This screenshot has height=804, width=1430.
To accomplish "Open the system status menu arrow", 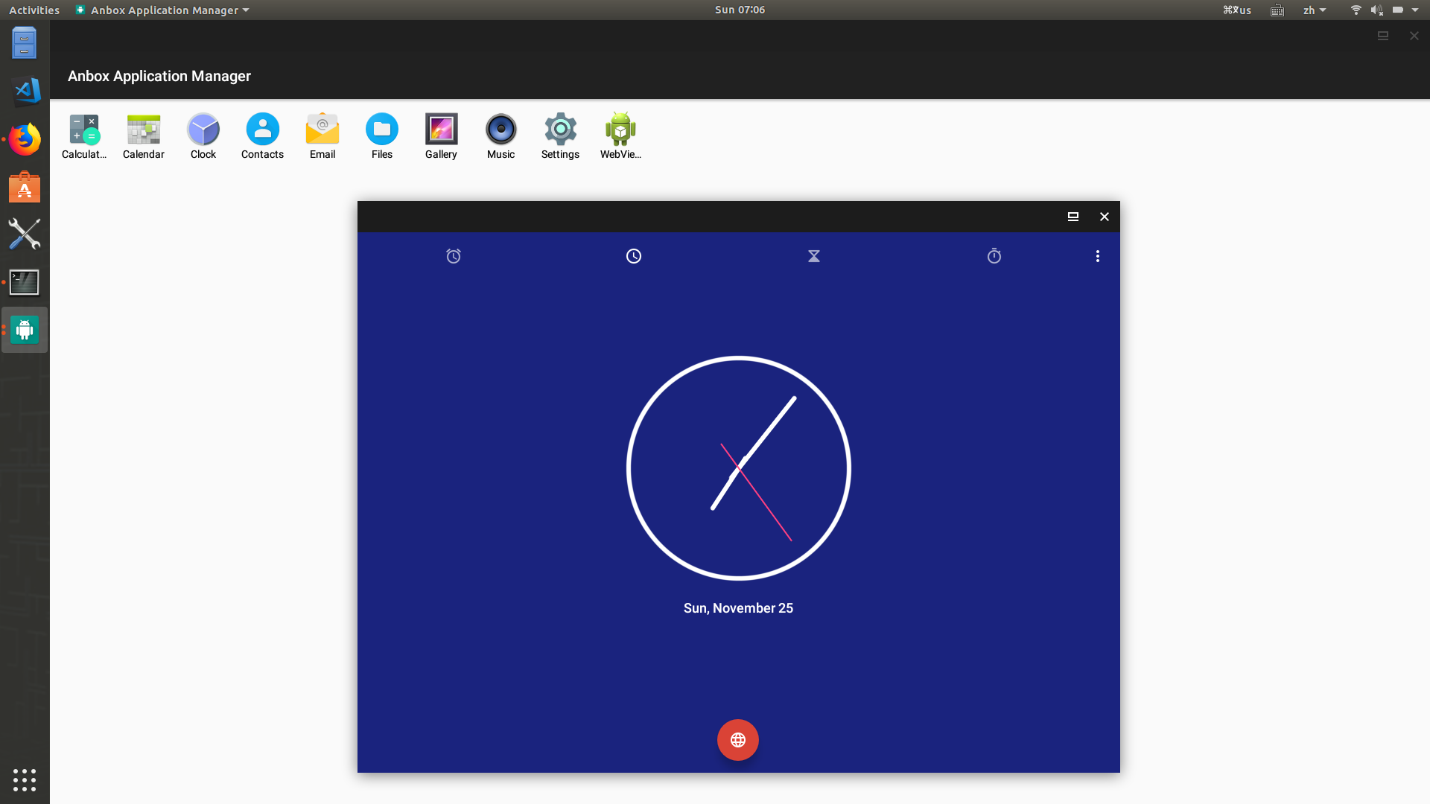I will click(1415, 10).
